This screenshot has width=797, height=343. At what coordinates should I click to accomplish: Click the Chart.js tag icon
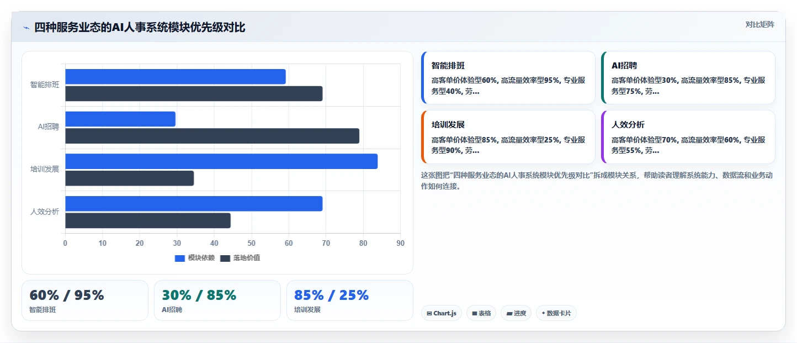(x=429, y=313)
